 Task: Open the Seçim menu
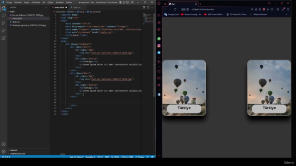[26, 2]
